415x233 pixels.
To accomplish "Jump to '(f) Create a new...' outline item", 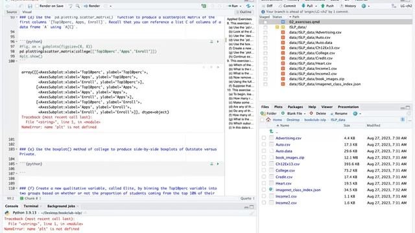I will 241,49.
